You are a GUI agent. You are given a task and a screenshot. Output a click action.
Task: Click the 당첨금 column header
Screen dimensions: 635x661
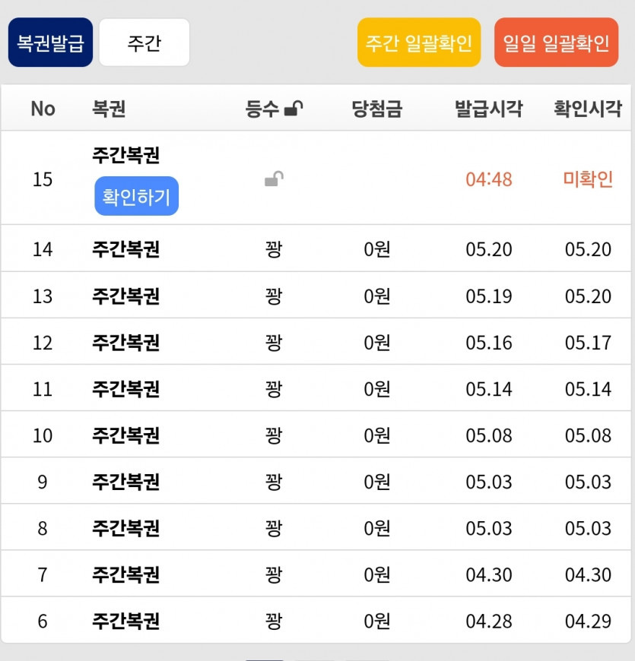click(x=377, y=109)
